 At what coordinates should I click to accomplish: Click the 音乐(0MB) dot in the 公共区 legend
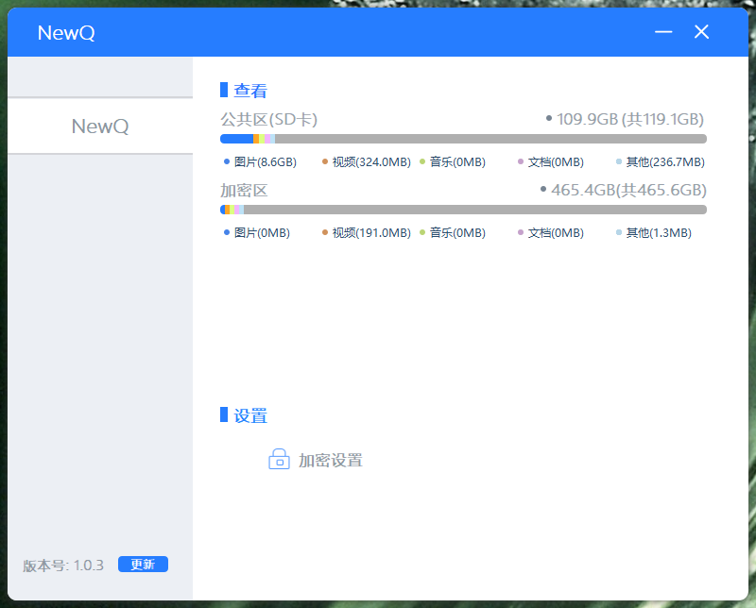pyautogui.click(x=423, y=161)
